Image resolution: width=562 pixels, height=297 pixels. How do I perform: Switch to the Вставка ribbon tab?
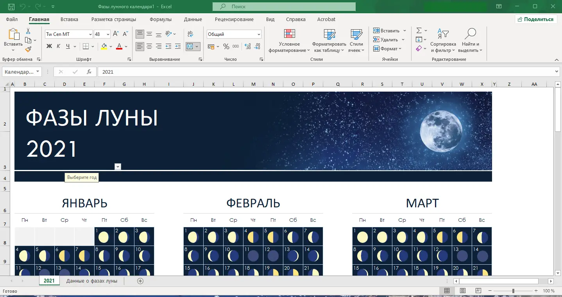coord(69,19)
